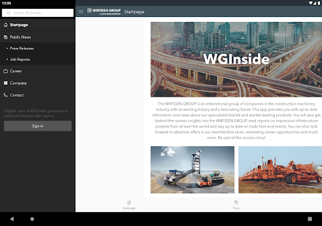Open the hamburger menu icon
Viewport: 322px width, 226px height.
click(x=81, y=12)
